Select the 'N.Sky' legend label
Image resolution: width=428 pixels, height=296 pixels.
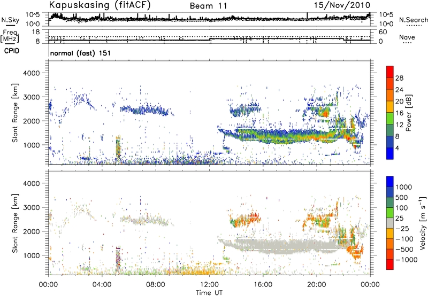[x=10, y=20]
